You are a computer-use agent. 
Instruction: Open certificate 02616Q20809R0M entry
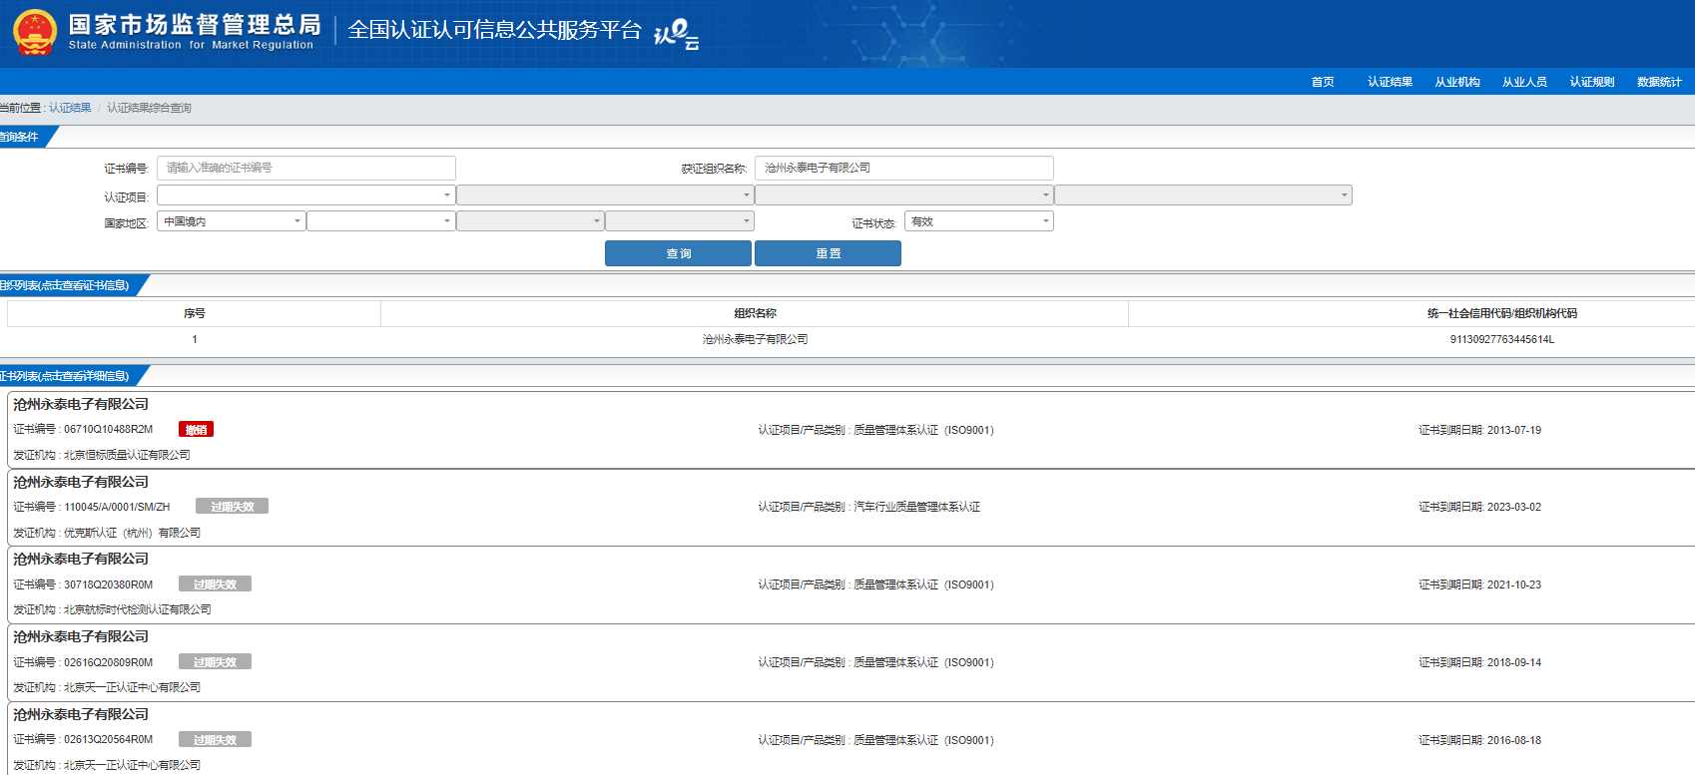[x=851, y=662]
